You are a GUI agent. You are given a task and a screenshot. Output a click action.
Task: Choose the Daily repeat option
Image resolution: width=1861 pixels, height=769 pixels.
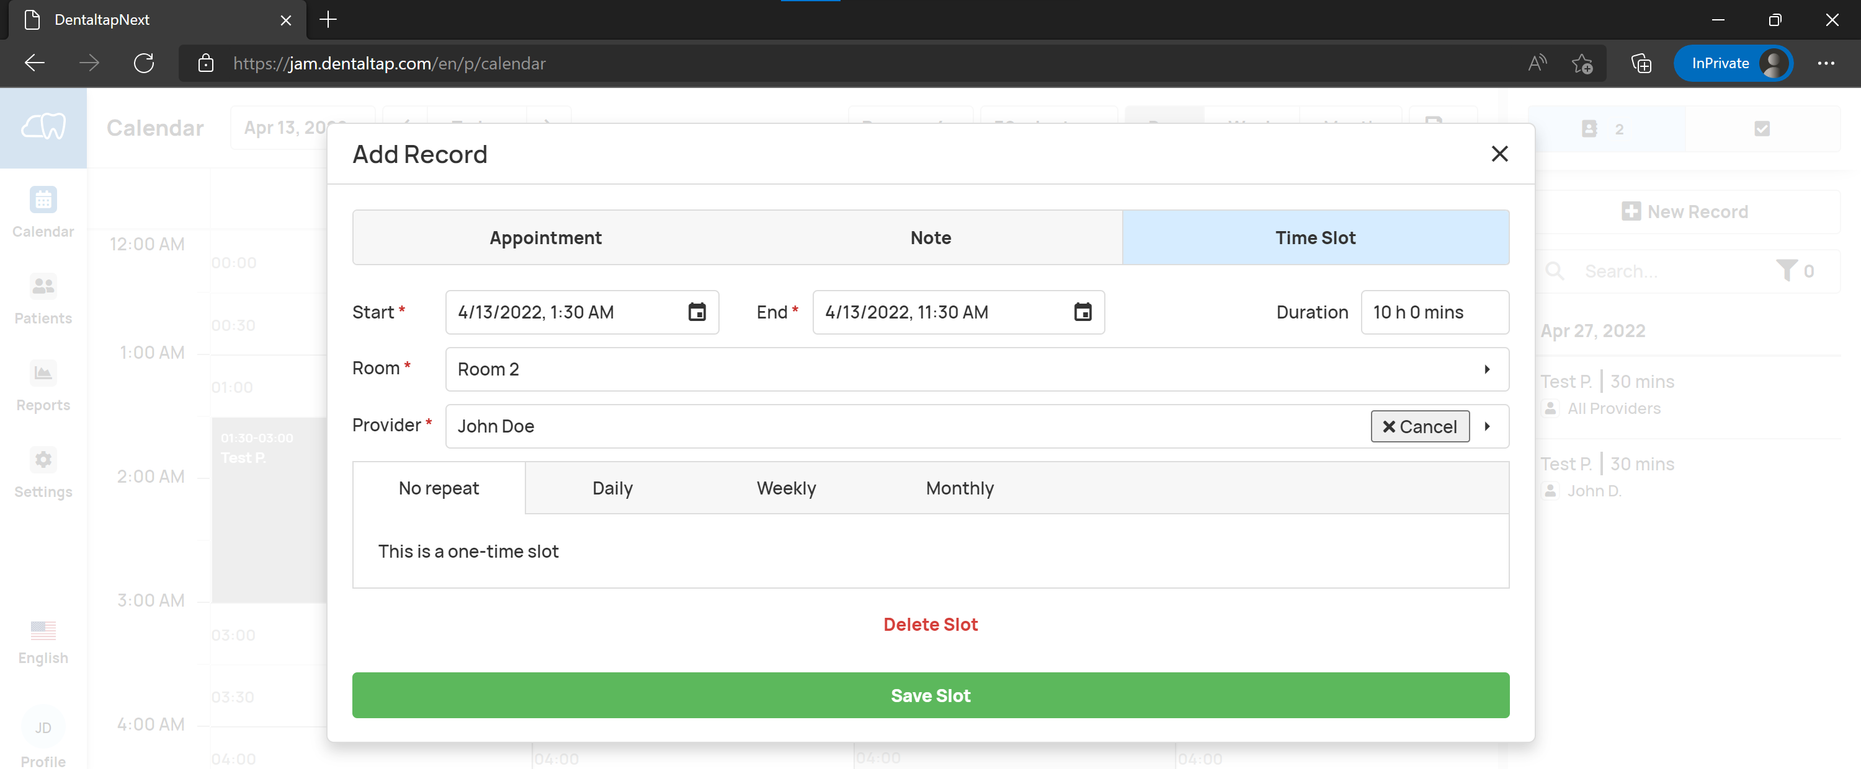coord(612,488)
